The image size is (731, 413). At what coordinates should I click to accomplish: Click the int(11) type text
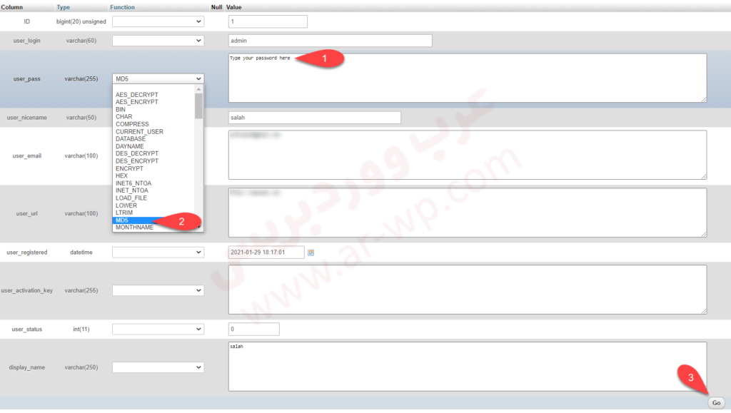[81, 330]
